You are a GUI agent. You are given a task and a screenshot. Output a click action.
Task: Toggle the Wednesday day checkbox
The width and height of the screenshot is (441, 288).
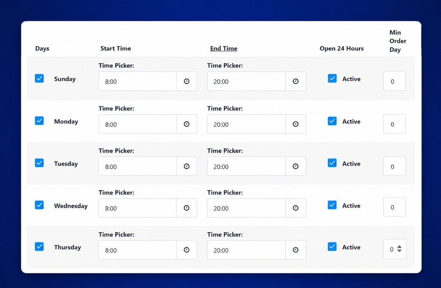39,205
